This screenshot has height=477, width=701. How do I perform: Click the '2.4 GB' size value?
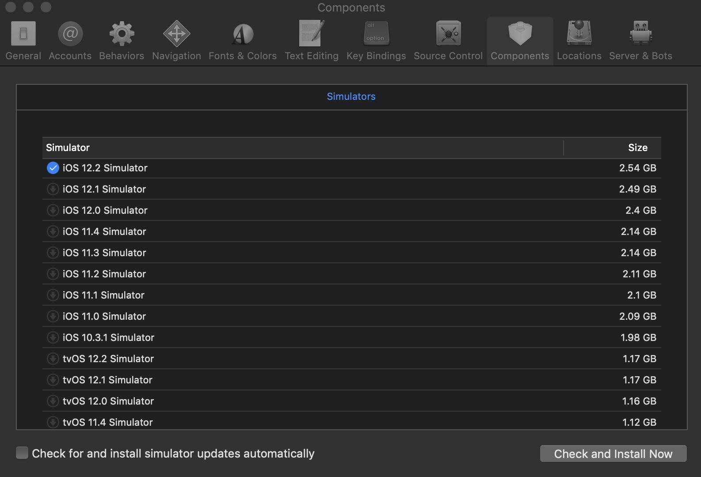(x=641, y=210)
